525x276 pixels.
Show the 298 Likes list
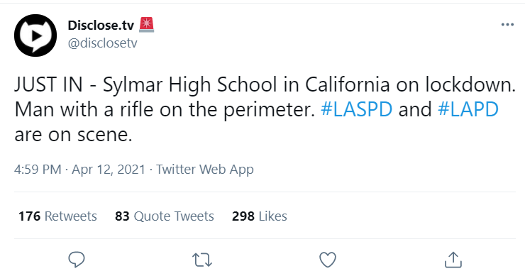[260, 216]
